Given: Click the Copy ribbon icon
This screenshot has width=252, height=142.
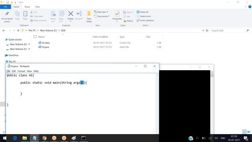Looking at the screenshot, I should click(17, 14).
